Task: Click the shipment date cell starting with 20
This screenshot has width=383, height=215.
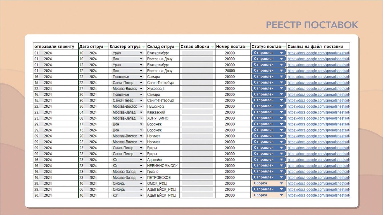Action: click(94, 136)
